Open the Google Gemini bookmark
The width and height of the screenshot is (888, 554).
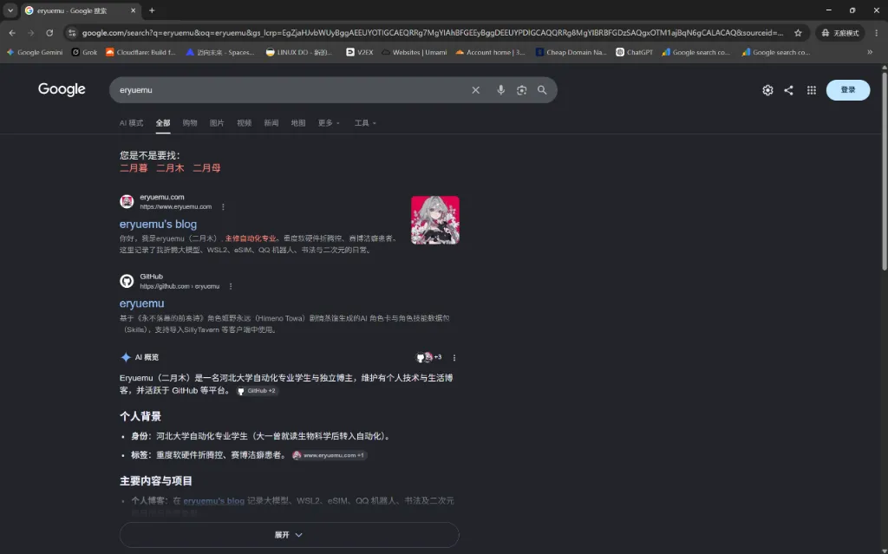click(35, 52)
